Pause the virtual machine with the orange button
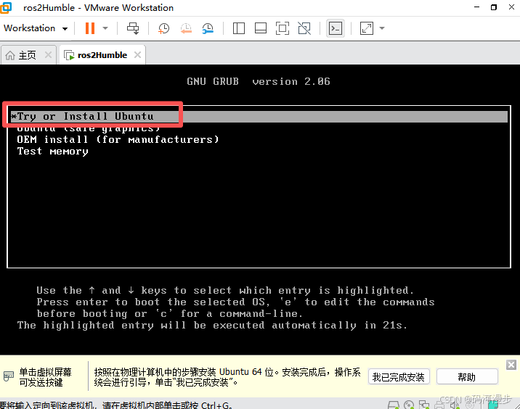 click(90, 28)
